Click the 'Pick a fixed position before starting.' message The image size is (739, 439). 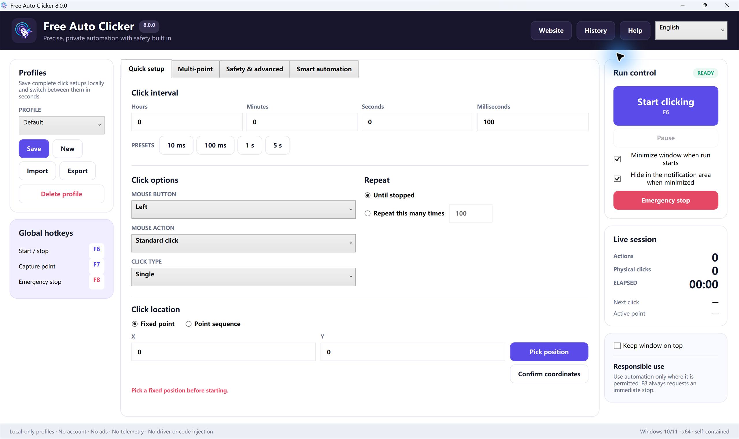coord(180,390)
